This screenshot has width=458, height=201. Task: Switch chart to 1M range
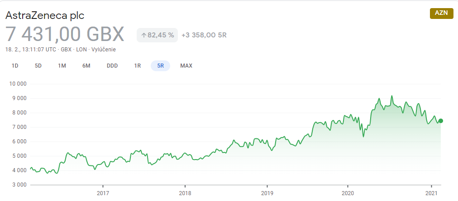[x=62, y=66]
